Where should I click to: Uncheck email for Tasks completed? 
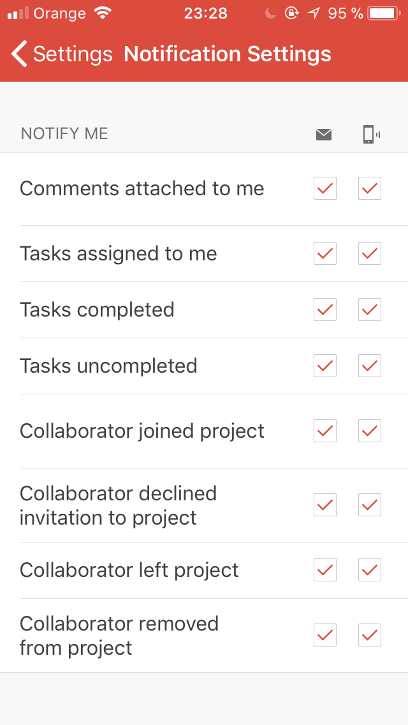[x=325, y=310]
